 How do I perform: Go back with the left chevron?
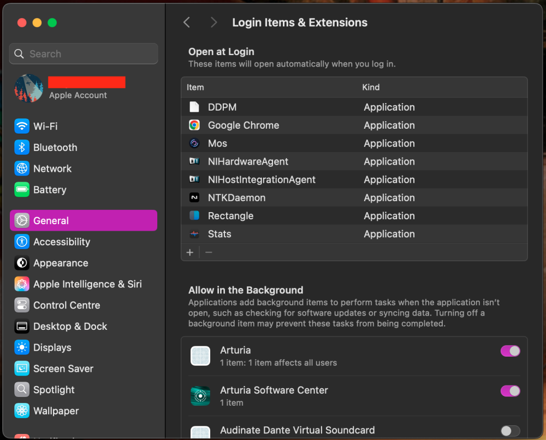click(x=187, y=22)
